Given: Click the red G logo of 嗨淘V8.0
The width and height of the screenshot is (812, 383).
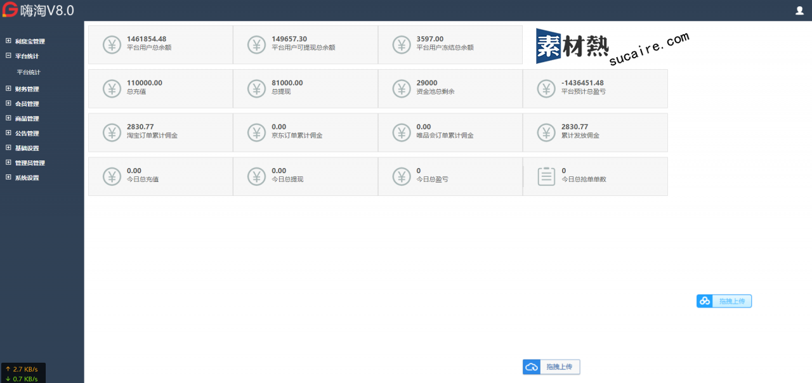Looking at the screenshot, I should click(10, 10).
